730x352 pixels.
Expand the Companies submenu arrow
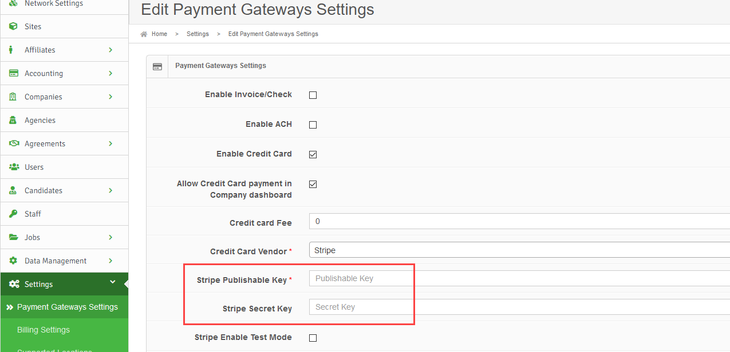111,97
